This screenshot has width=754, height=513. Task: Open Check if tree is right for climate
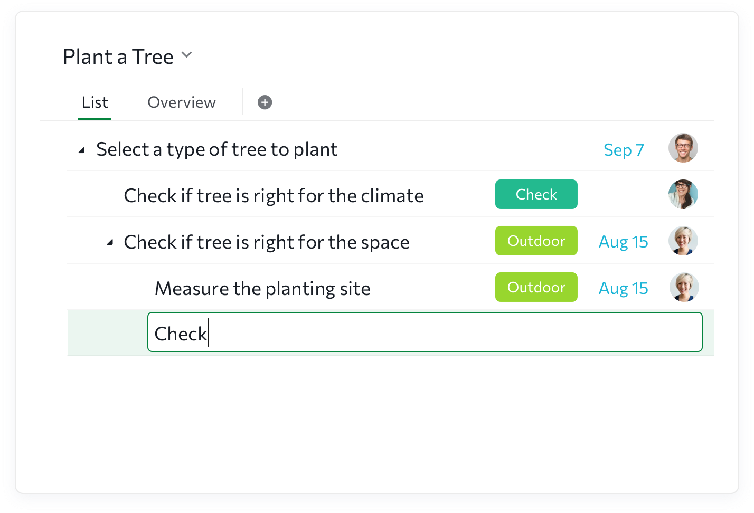pyautogui.click(x=274, y=196)
